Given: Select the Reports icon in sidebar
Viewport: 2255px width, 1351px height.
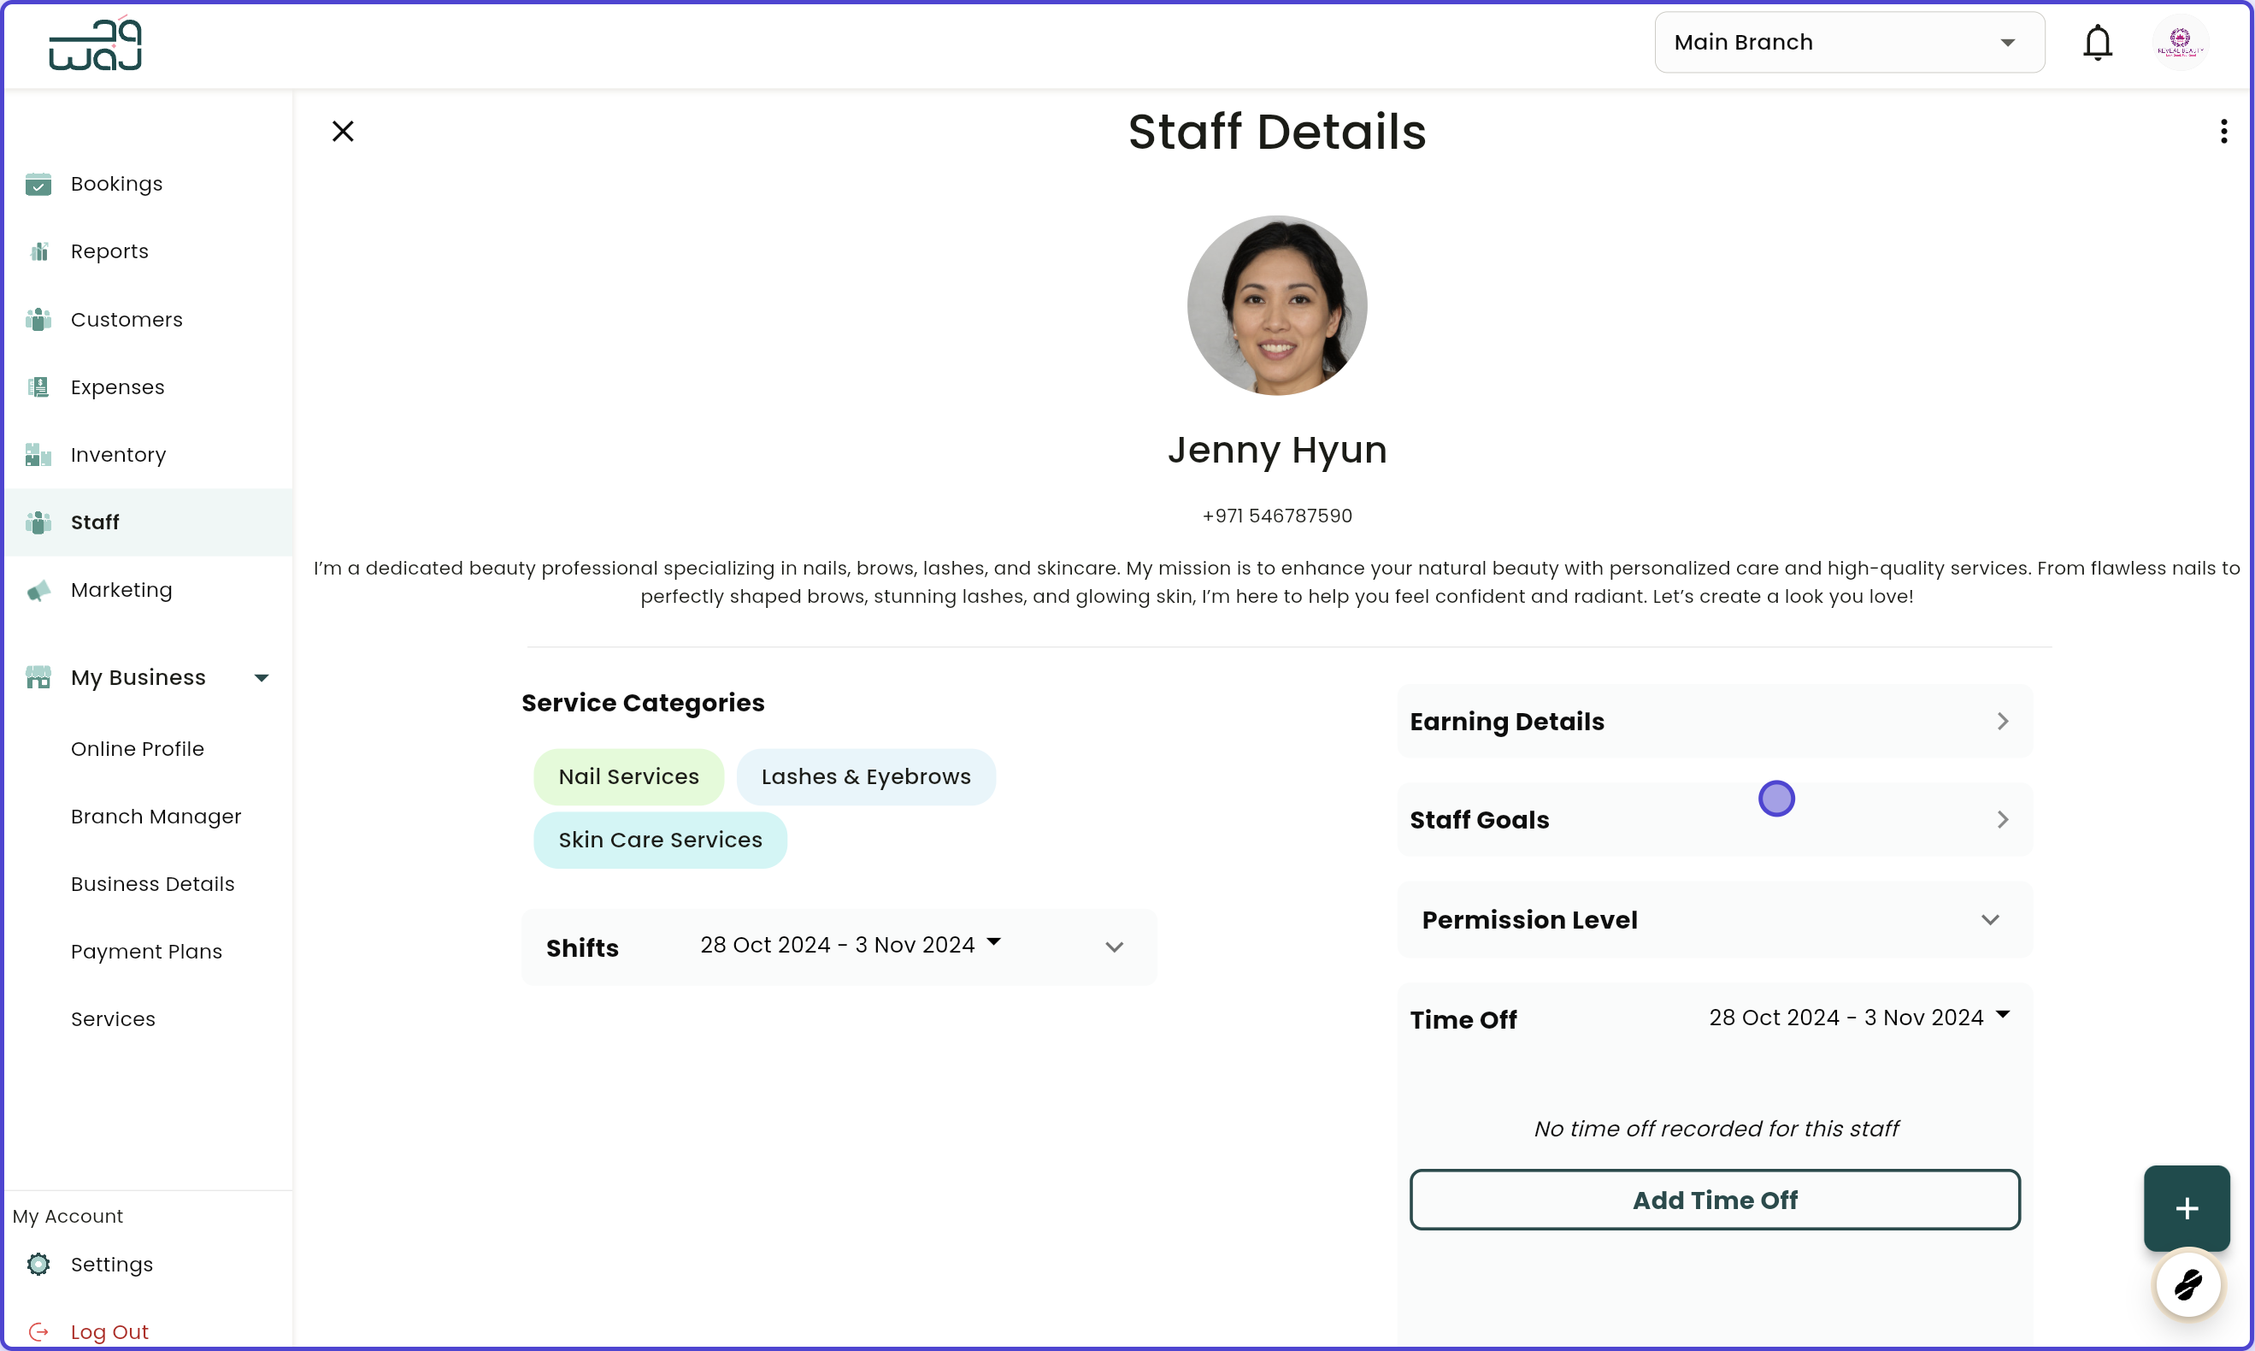Looking at the screenshot, I should (x=38, y=251).
